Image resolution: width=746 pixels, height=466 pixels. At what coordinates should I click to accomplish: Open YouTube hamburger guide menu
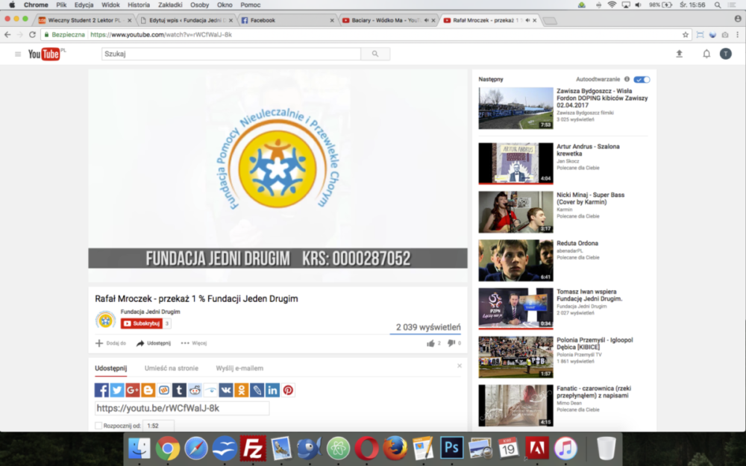click(x=18, y=54)
